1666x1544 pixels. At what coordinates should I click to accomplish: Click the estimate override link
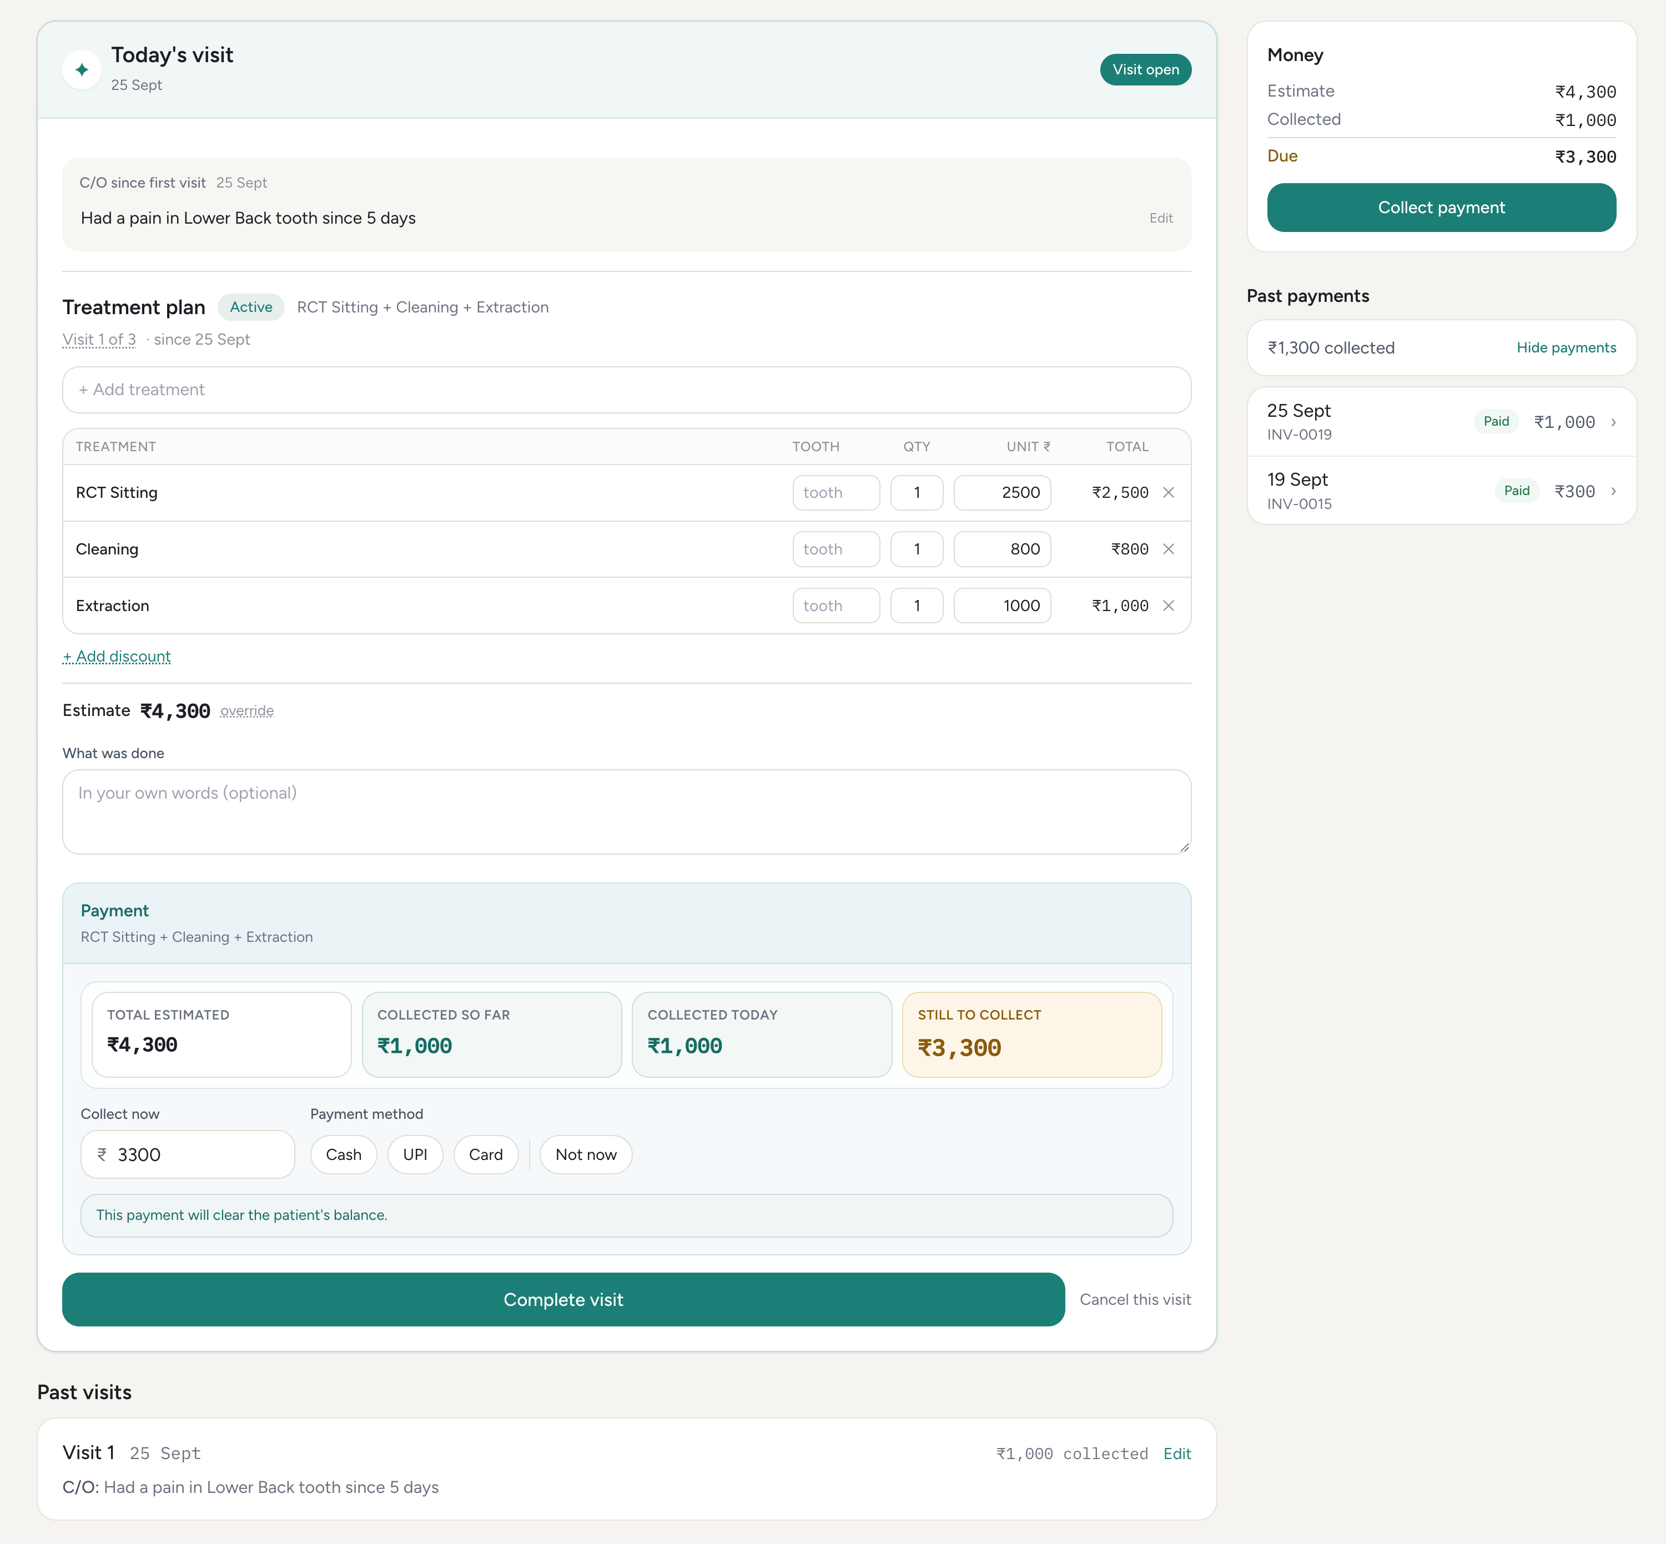(246, 711)
